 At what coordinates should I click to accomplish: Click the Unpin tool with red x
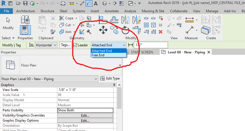click(161, 18)
